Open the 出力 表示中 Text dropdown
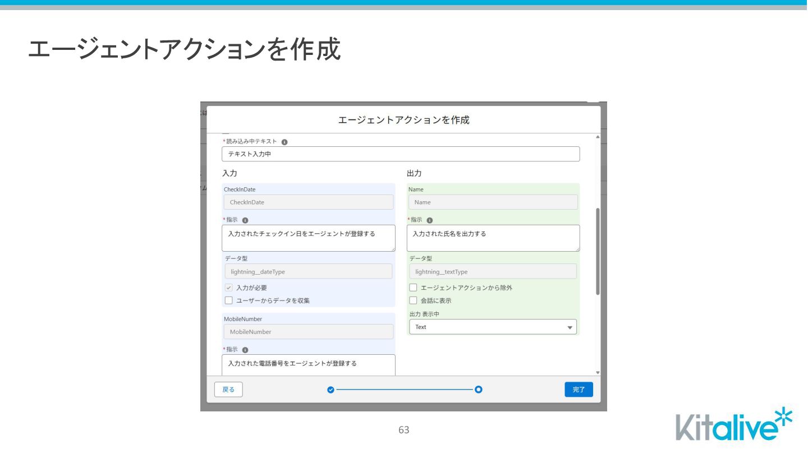 pyautogui.click(x=493, y=327)
